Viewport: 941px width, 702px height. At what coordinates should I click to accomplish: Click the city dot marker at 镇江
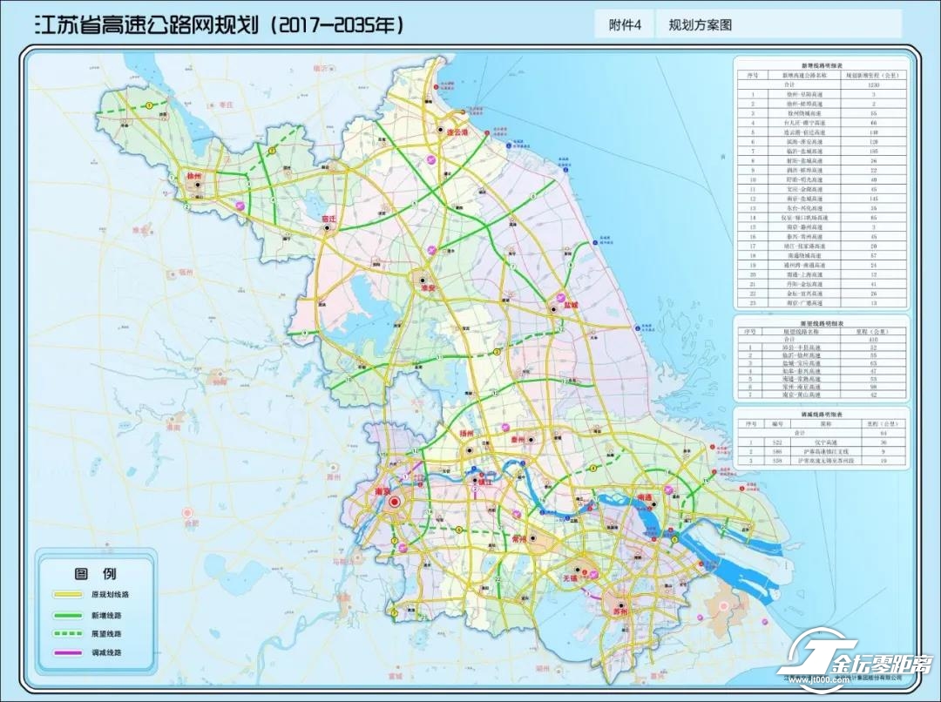click(x=476, y=481)
